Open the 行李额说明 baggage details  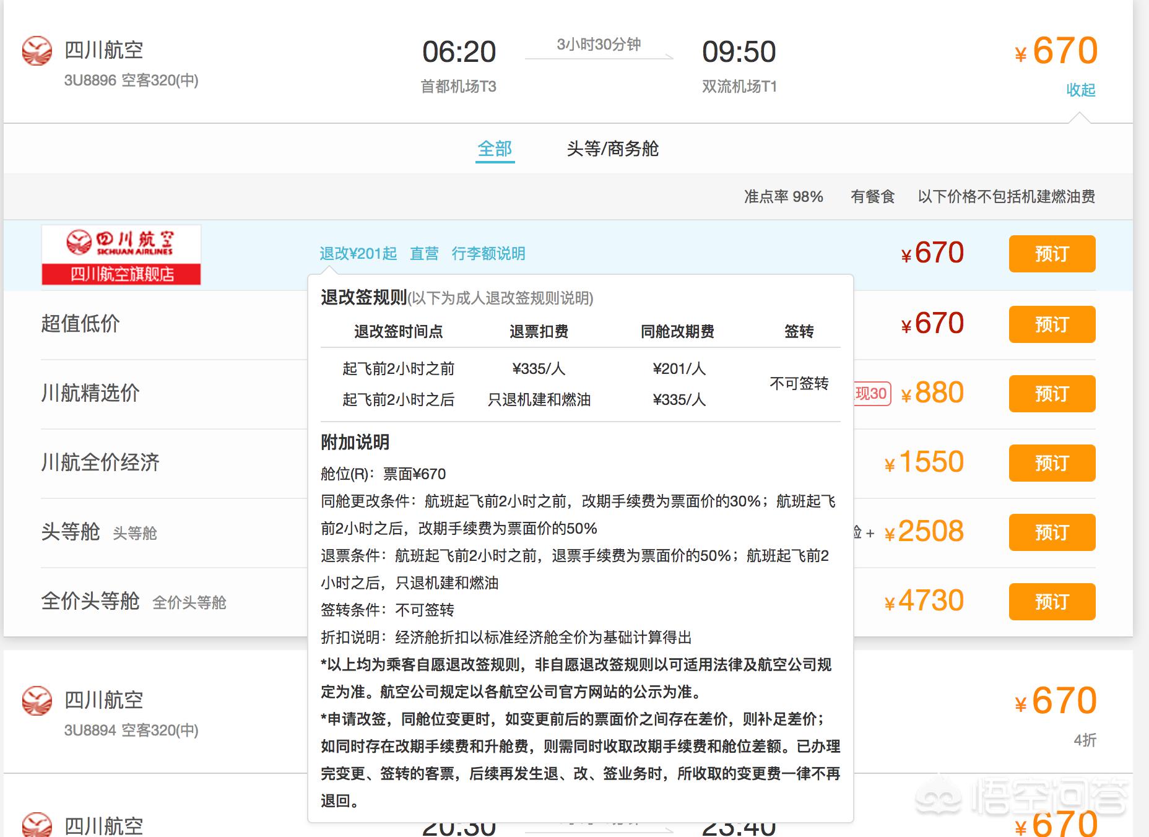point(488,253)
